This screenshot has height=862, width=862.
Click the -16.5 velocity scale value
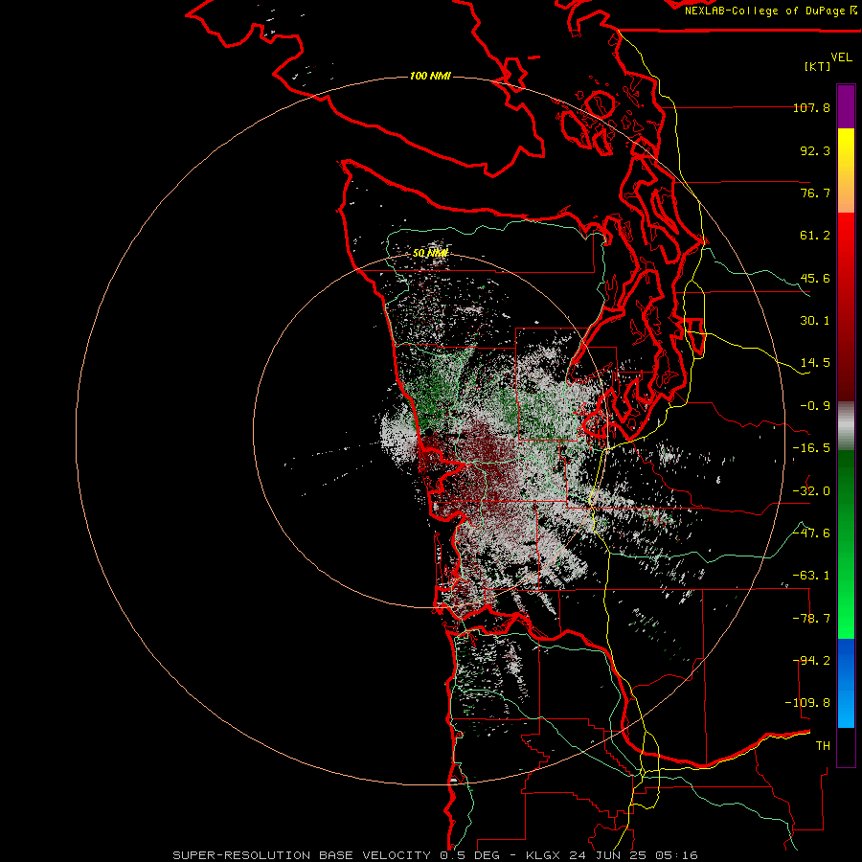point(811,448)
